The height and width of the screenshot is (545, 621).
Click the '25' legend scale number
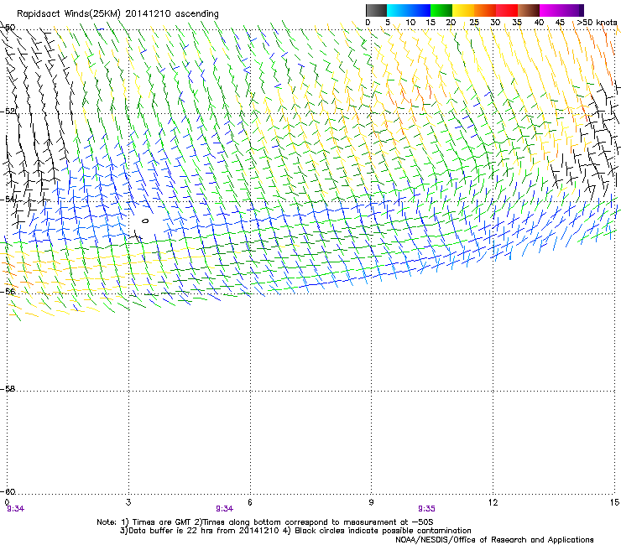click(x=473, y=23)
